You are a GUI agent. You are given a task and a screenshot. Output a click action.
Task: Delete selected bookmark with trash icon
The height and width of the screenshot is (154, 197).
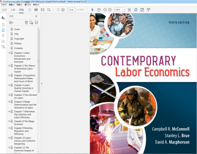click(x=26, y=23)
